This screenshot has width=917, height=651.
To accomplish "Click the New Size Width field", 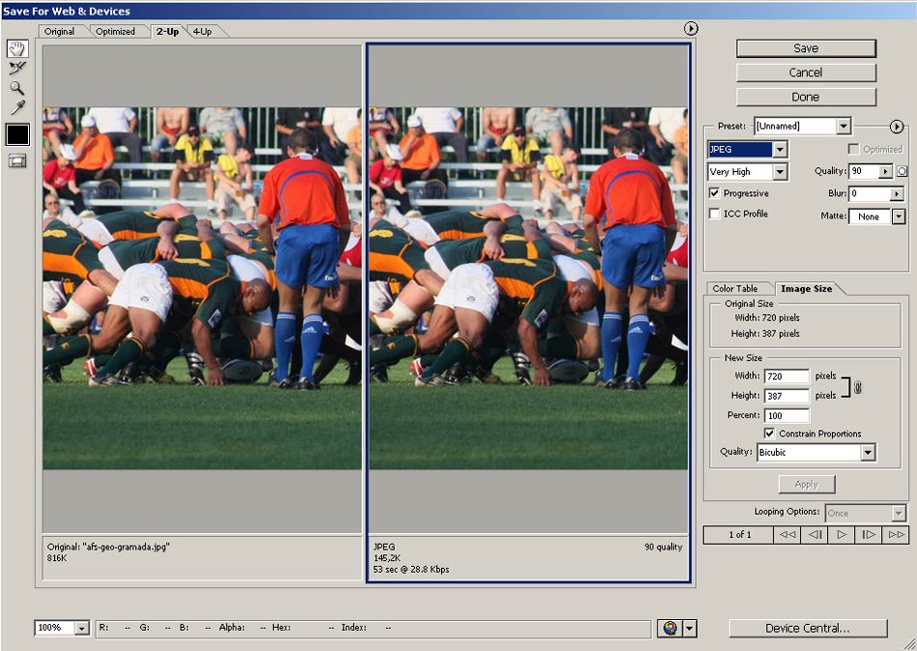I will (787, 376).
